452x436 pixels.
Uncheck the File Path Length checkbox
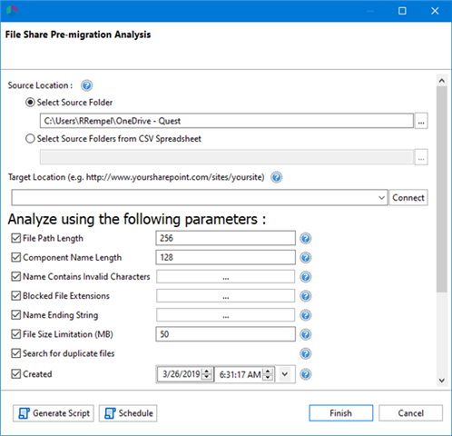pos(15,238)
